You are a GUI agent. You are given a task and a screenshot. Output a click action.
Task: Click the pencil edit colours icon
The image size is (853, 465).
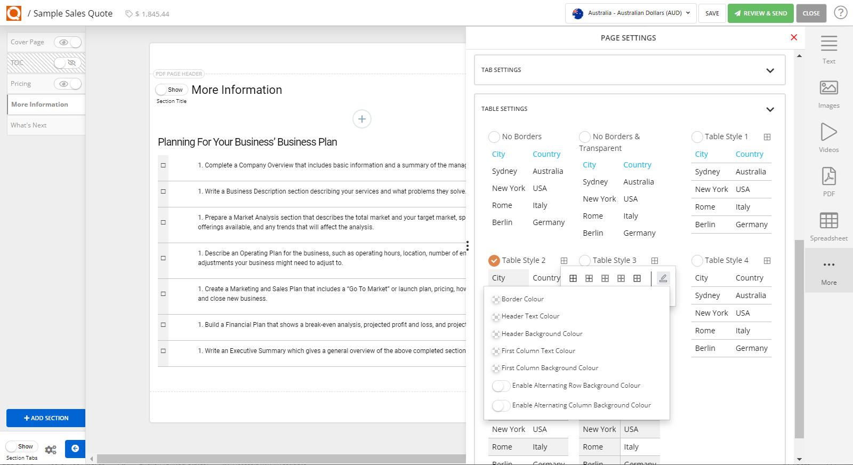pos(663,278)
